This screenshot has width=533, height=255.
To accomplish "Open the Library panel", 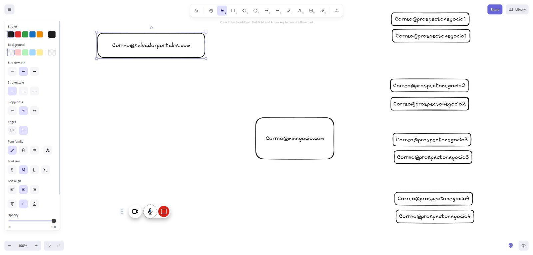I will coord(517,10).
